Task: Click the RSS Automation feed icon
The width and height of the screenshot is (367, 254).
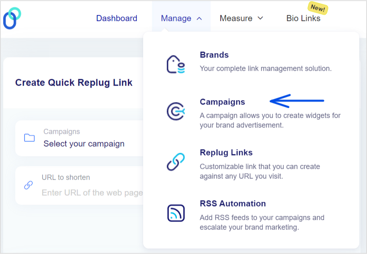Action: pyautogui.click(x=176, y=213)
